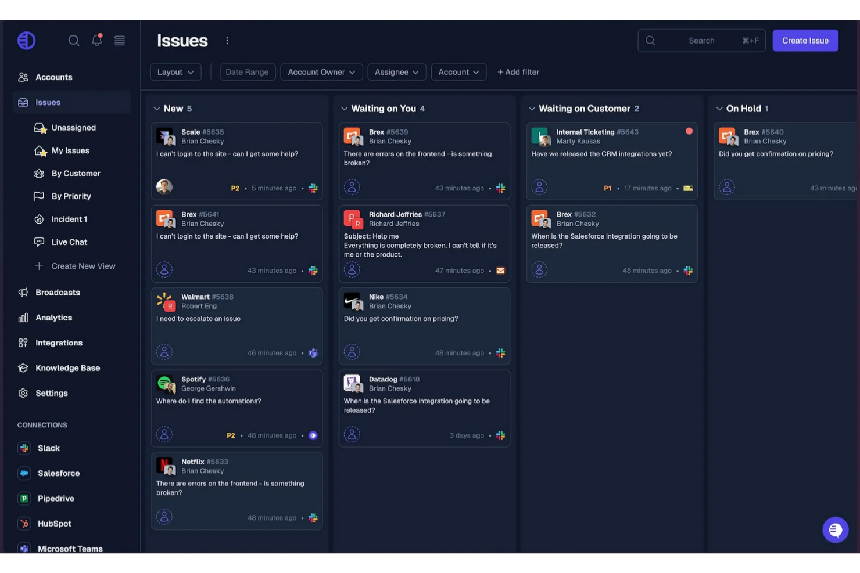Click source icon on Spotify #5636 card

pyautogui.click(x=313, y=435)
